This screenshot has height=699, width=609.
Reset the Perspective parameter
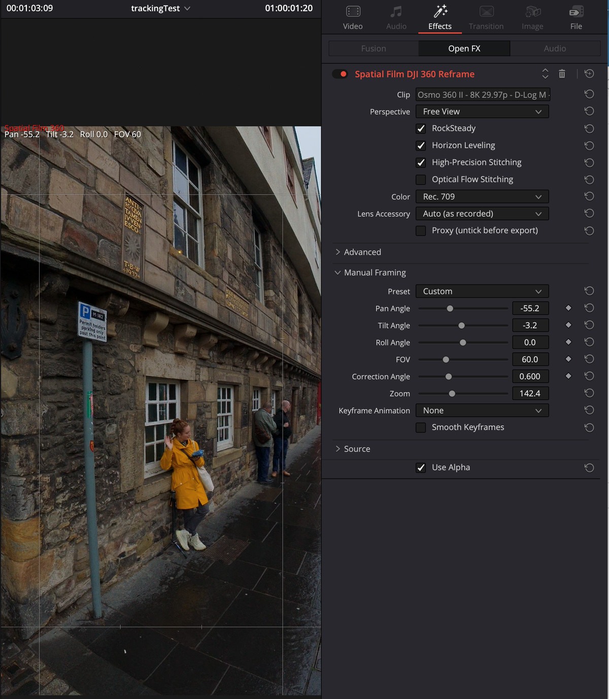pos(589,111)
